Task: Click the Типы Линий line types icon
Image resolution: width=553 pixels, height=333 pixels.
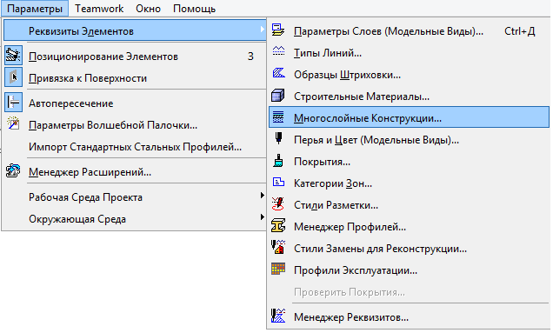Action: [278, 51]
